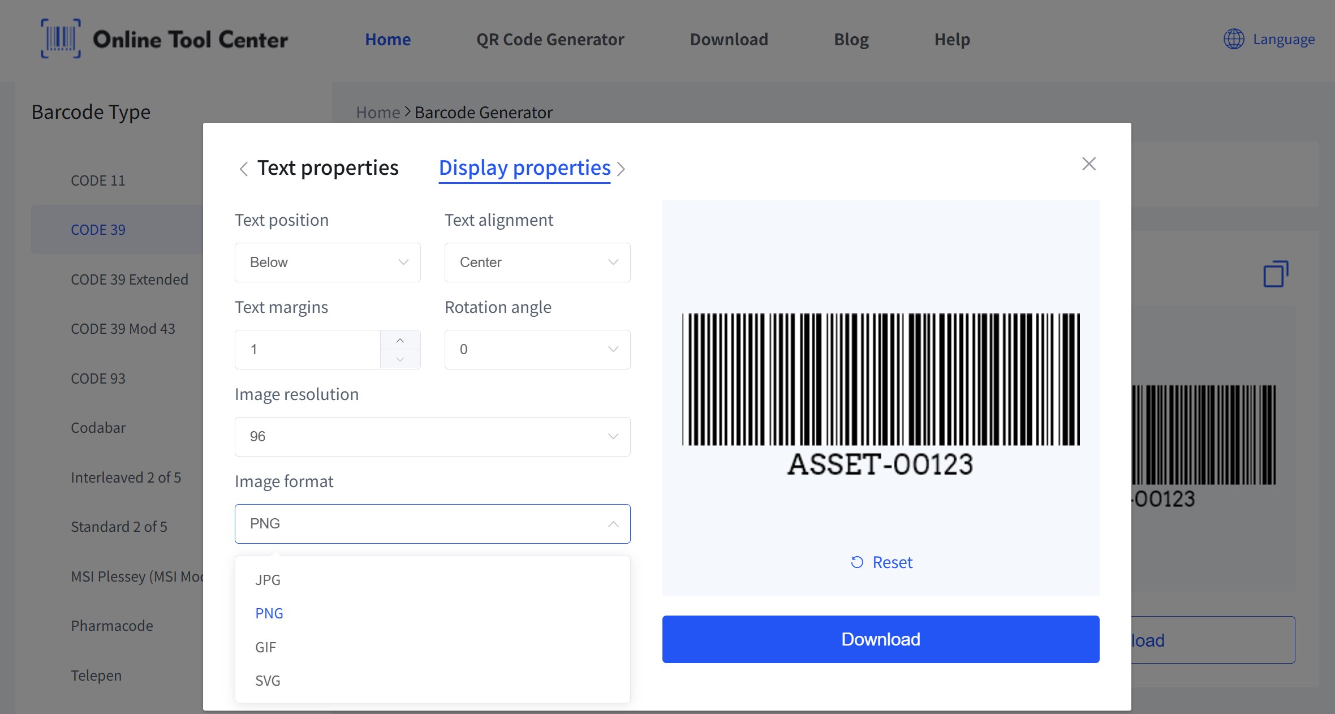The width and height of the screenshot is (1335, 714).
Task: Click Reset under the barcode preview
Action: tap(881, 562)
